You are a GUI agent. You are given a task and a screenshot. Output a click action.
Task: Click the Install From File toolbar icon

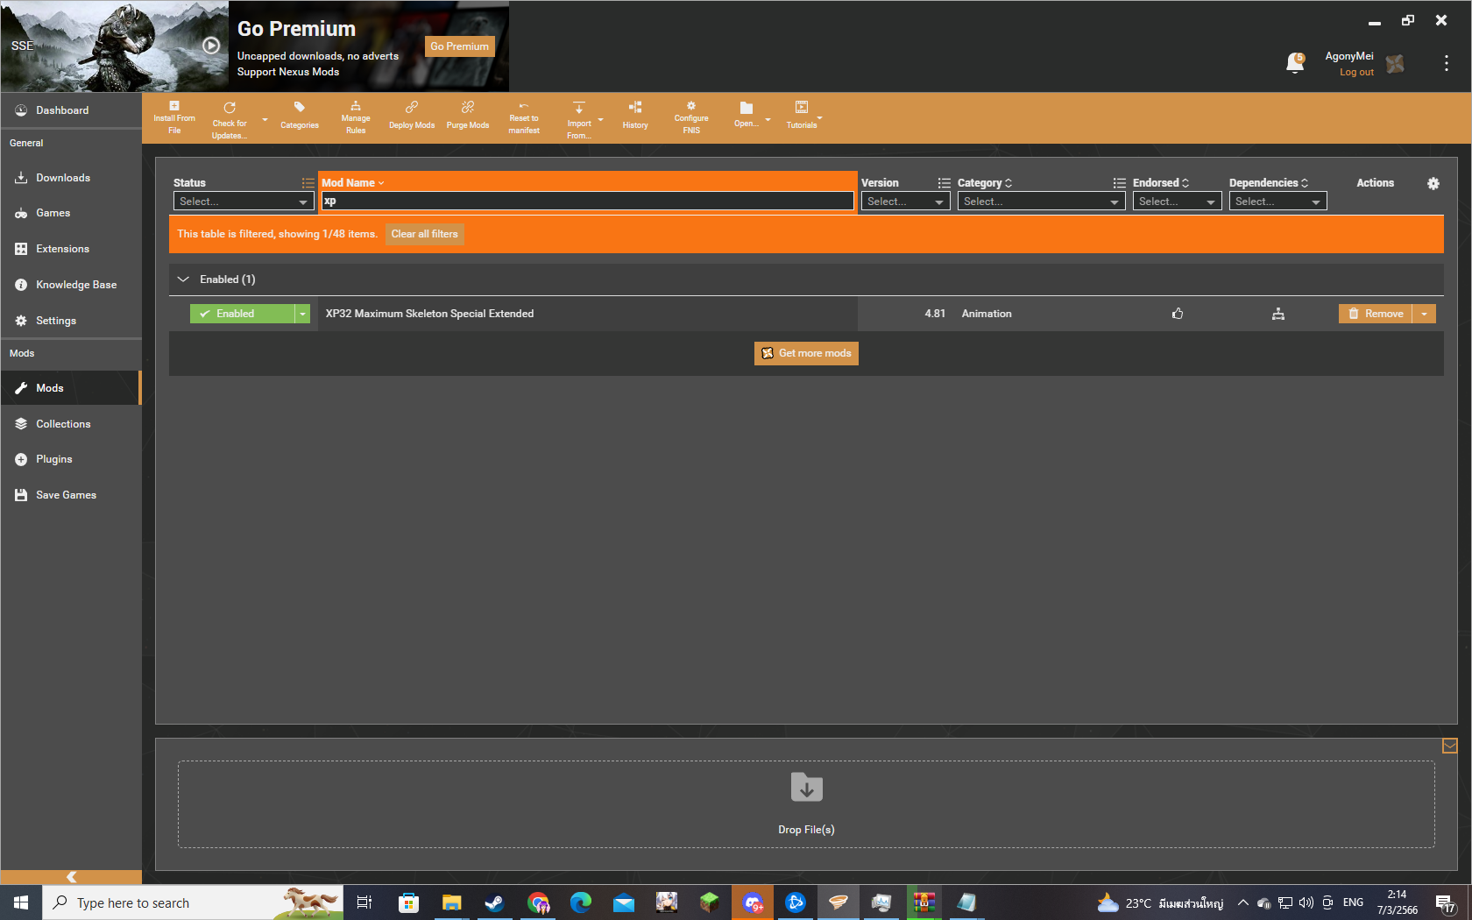tap(174, 118)
